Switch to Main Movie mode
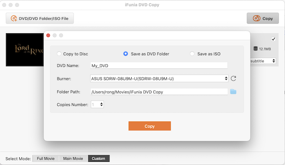Viewport: 285px width, 165px height. coord(73,159)
